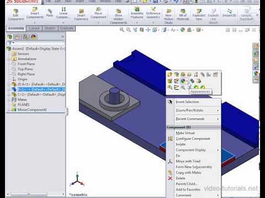Switch to the Evaluate tab

coord(67,29)
